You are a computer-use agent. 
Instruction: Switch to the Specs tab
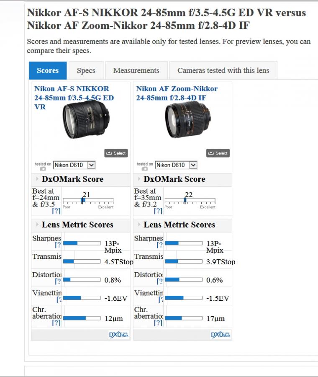coord(86,70)
